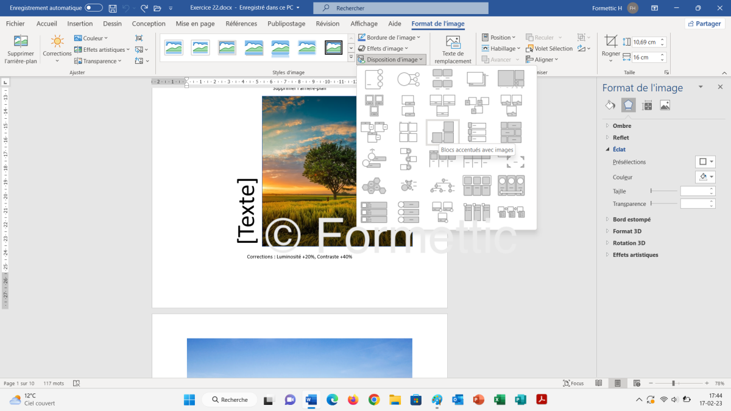Switch to the Références tab
Screen dimensions: 731x411
click(241, 24)
